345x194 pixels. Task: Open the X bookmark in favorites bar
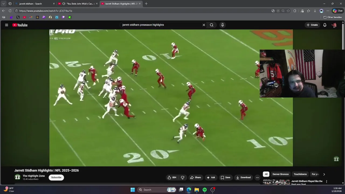[18, 17]
